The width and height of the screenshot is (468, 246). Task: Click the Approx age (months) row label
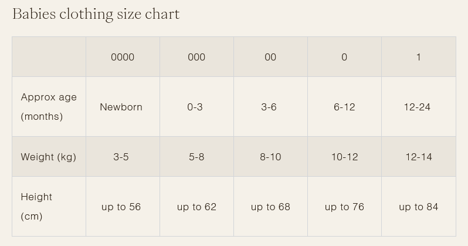coord(49,107)
